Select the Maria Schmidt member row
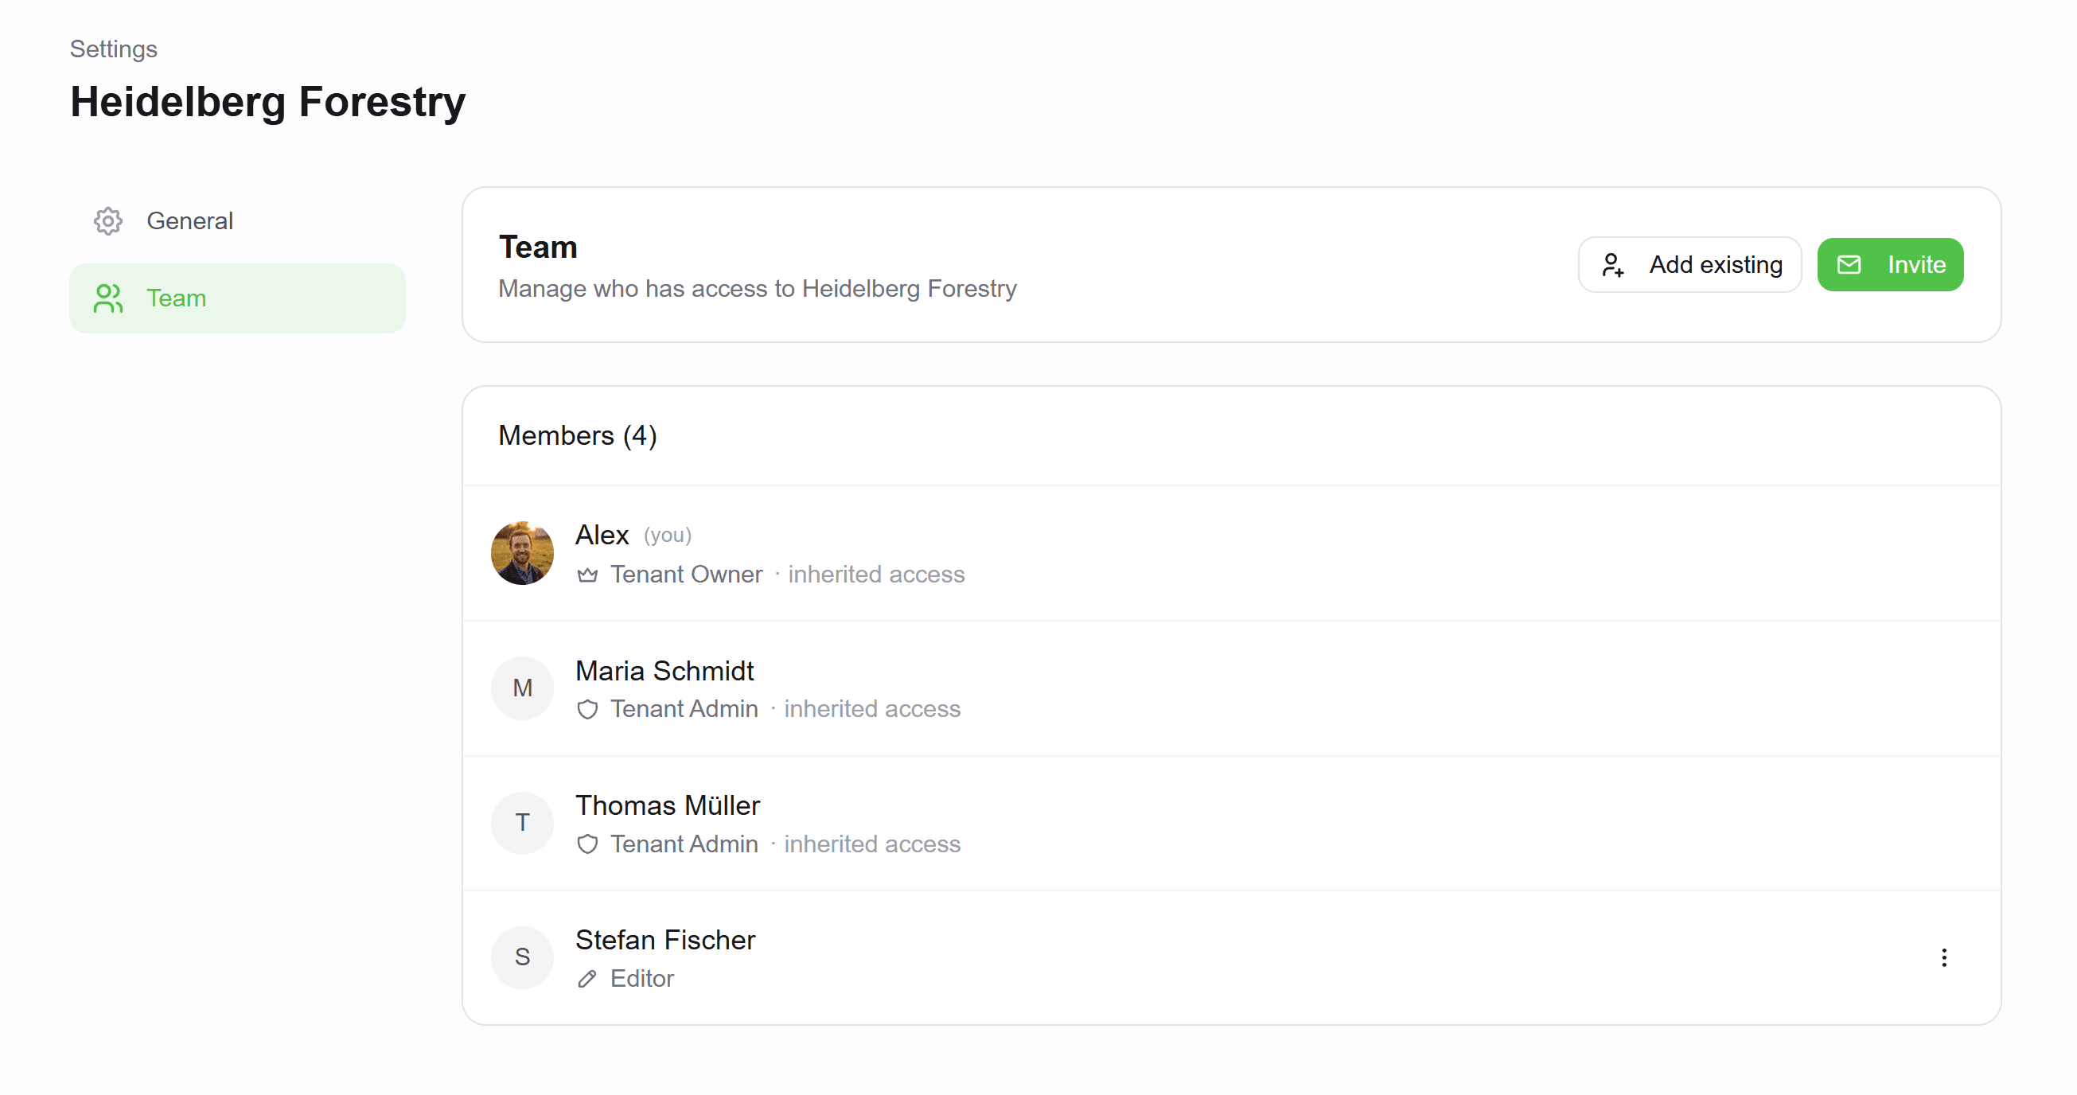This screenshot has width=2077, height=1095. click(x=1128, y=688)
